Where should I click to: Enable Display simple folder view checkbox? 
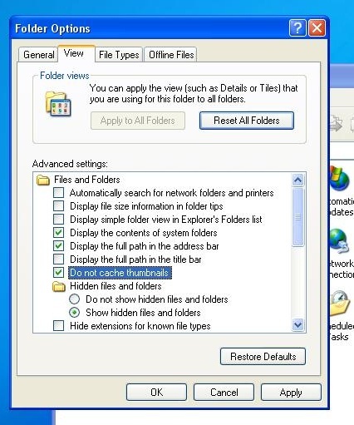click(58, 220)
